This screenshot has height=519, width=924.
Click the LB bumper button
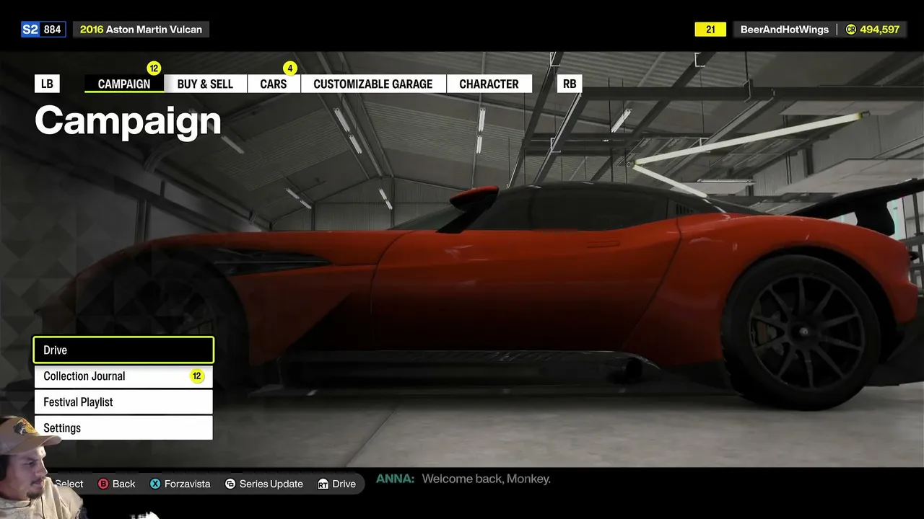pos(47,84)
